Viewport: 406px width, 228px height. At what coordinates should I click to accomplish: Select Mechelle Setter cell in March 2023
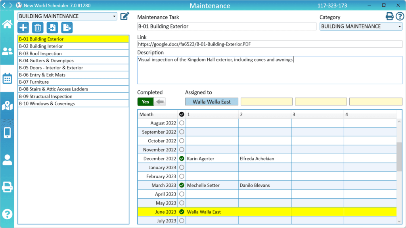212,185
